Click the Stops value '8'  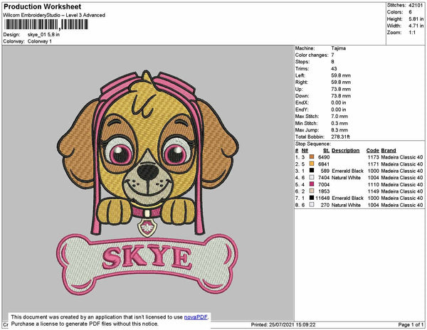332,62
